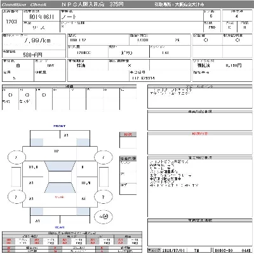Click the A1 mark on the rear bumper
This screenshot has width=254, height=254.
[37, 221]
